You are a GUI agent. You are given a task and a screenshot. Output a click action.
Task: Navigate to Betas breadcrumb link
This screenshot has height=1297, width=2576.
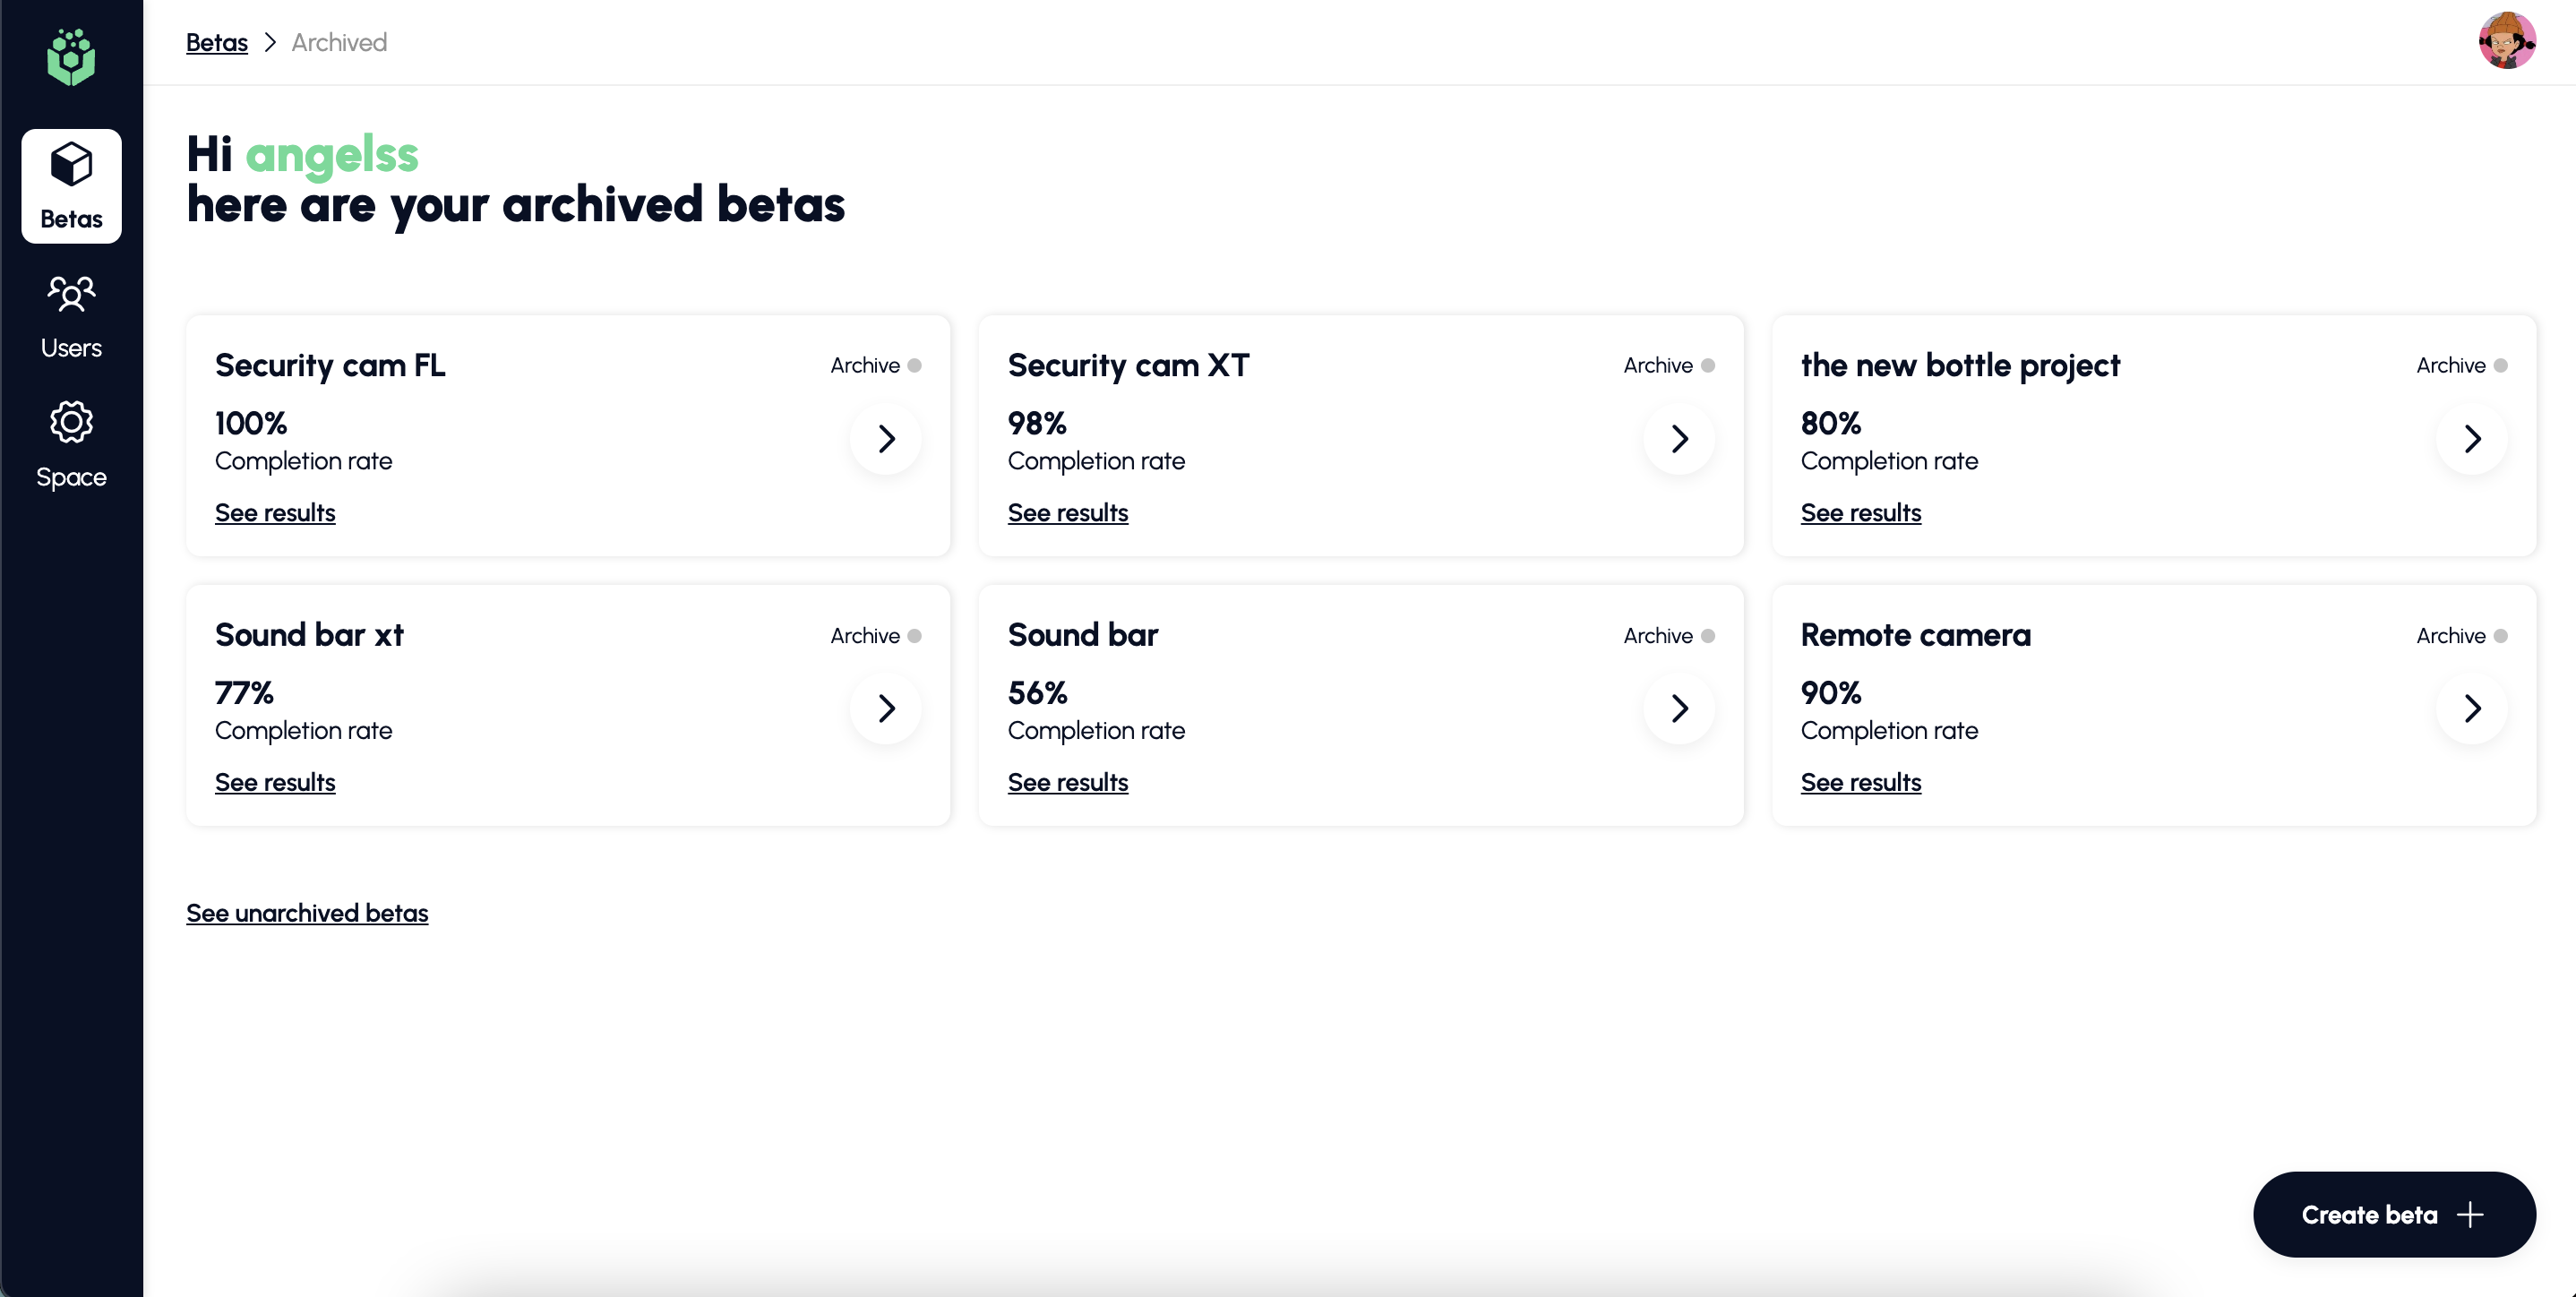[217, 42]
